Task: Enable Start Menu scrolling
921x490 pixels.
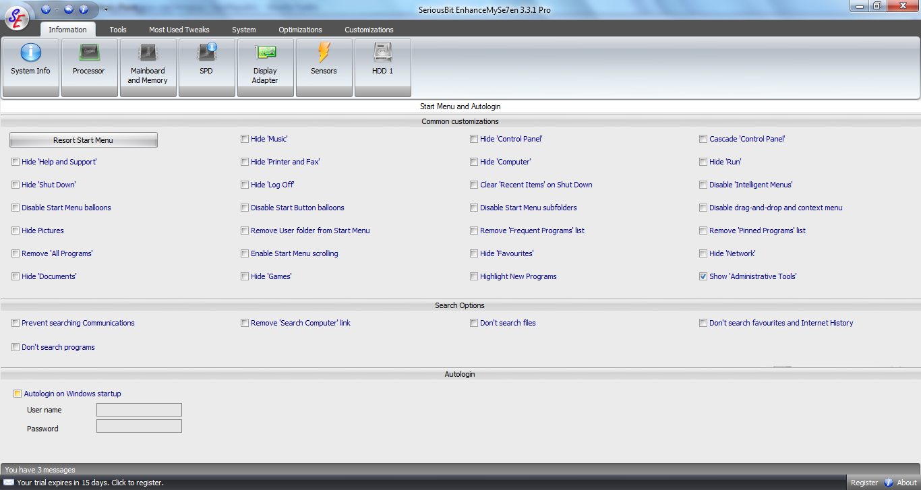Action: 245,253
